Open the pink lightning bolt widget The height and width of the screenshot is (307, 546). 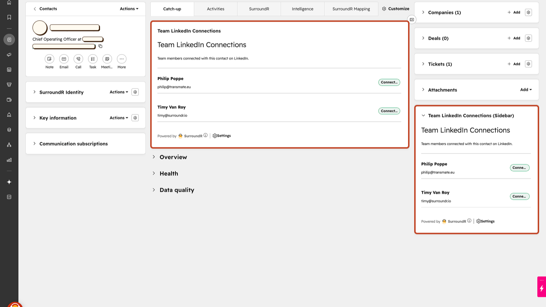(542, 287)
